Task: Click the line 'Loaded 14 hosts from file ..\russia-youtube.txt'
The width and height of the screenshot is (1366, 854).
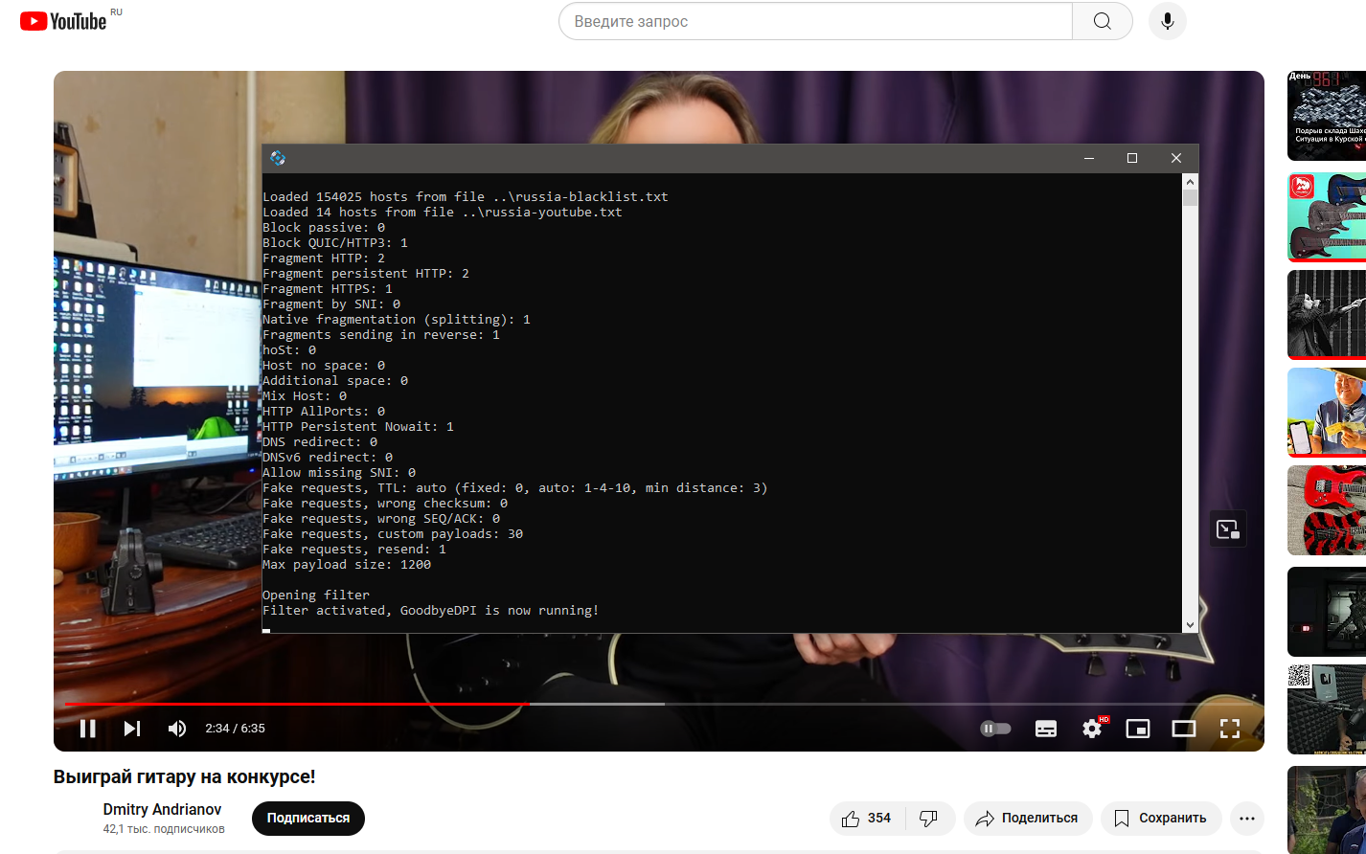Action: pos(443,213)
